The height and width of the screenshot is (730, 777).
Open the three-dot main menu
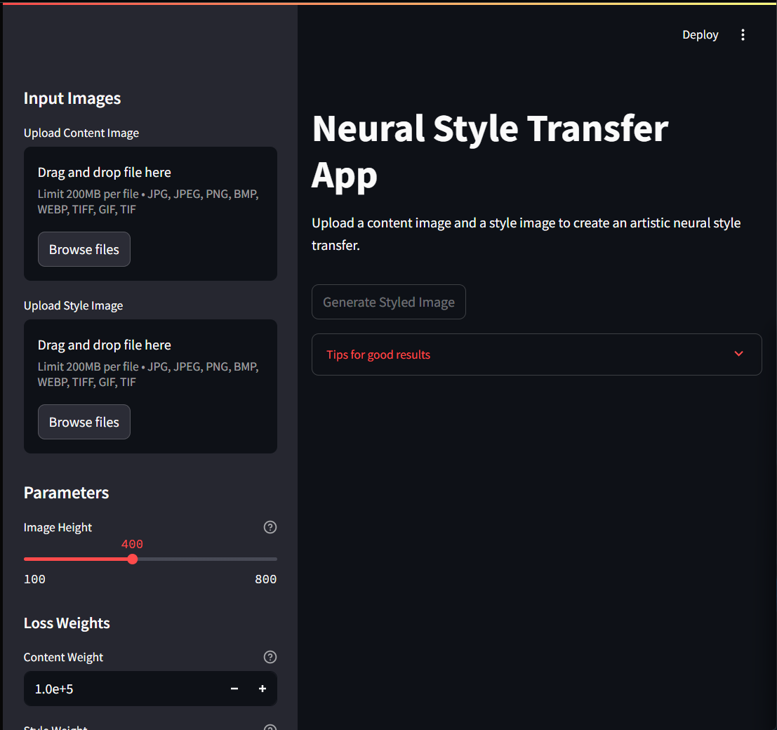click(x=743, y=35)
